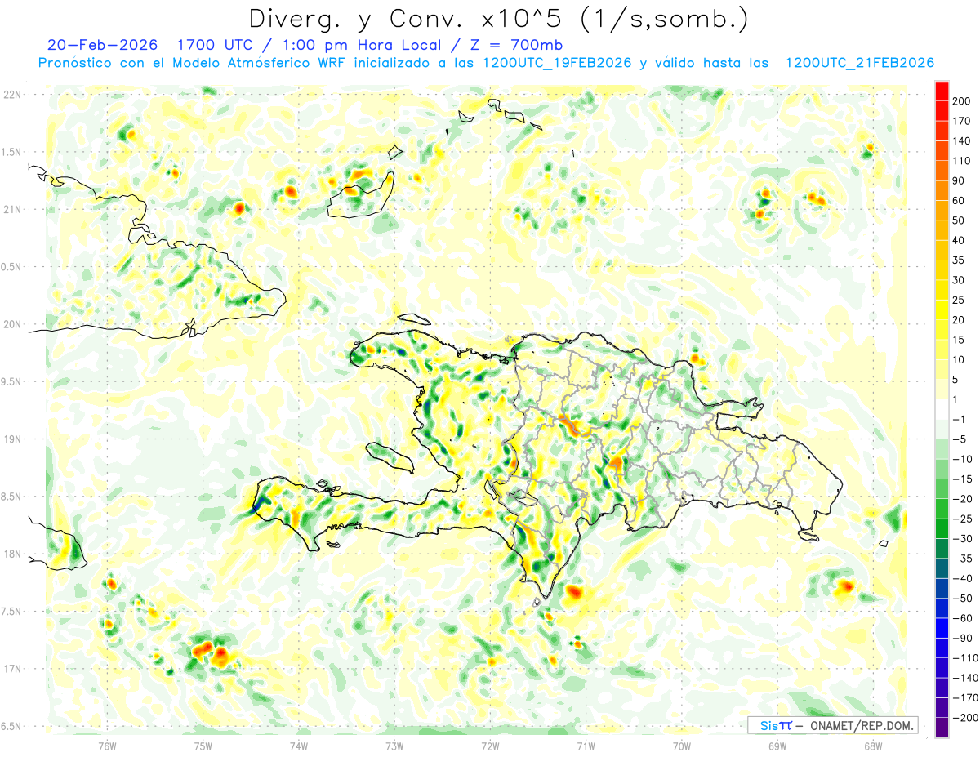Click the '9.5N' latitude label
Viewport: 980px width, 757px height.
coord(12,381)
